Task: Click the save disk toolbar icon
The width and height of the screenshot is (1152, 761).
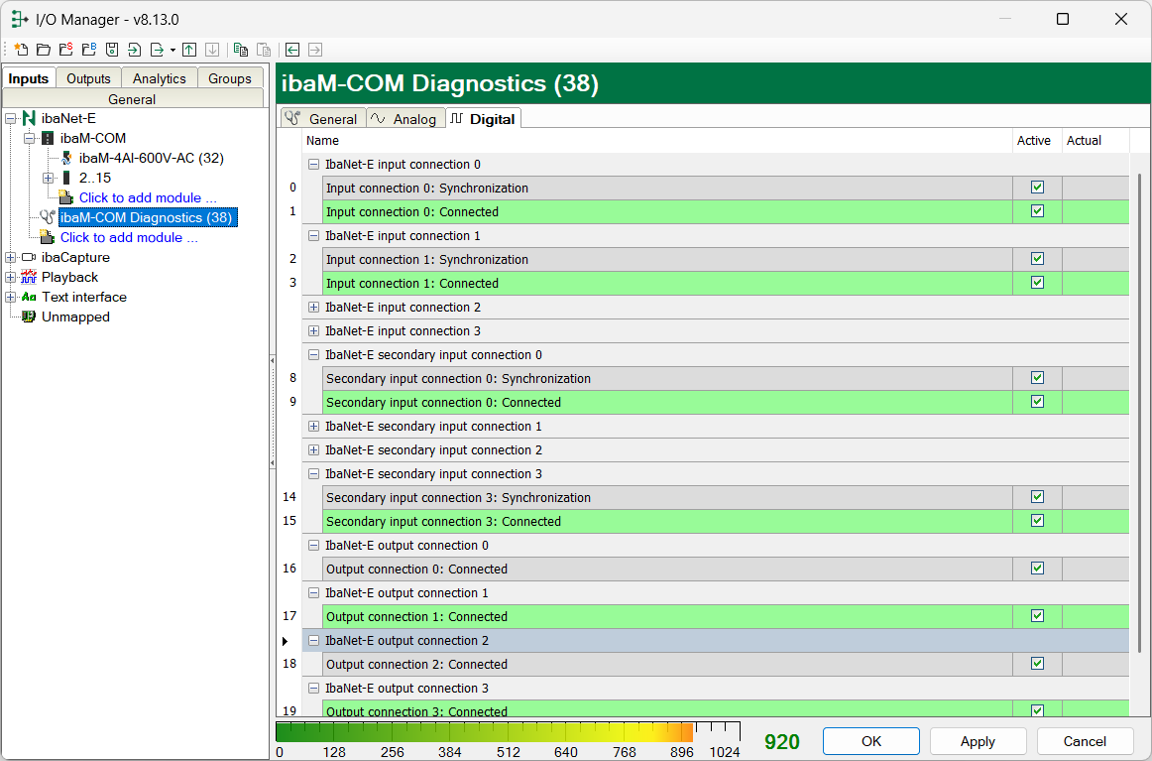Action: pyautogui.click(x=112, y=50)
